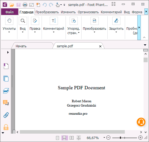Image resolution: width=149 pixels, height=142 pixels.
Task: Open the document tabs list dropdown
Action: pyautogui.click(x=145, y=45)
